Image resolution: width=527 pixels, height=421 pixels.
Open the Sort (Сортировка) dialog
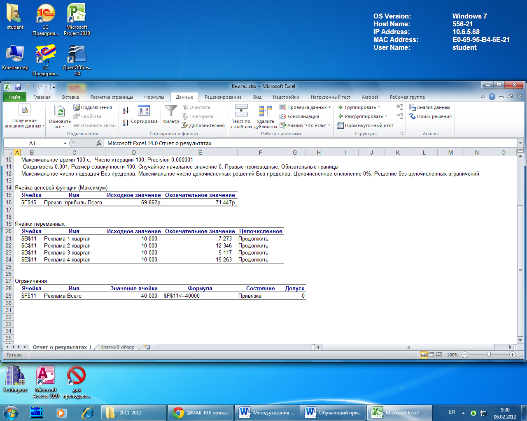(x=144, y=115)
